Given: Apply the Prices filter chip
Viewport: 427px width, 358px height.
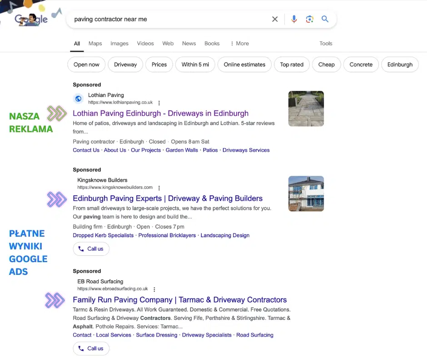Looking at the screenshot, I should 159,65.
